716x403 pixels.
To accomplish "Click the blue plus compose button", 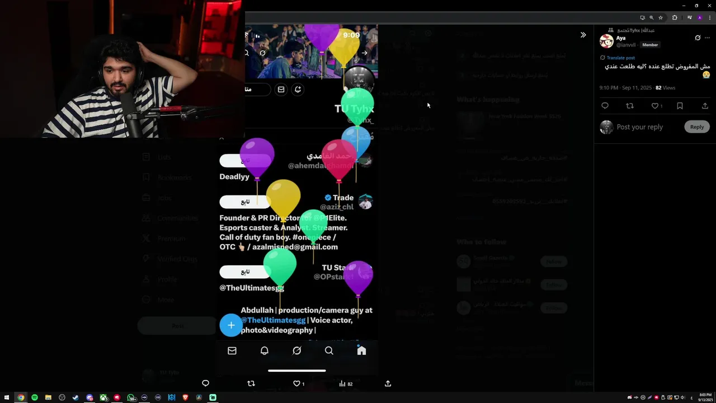I will (x=231, y=325).
